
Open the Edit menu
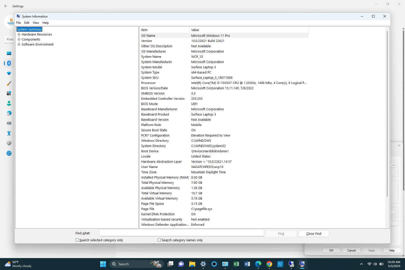27,23
